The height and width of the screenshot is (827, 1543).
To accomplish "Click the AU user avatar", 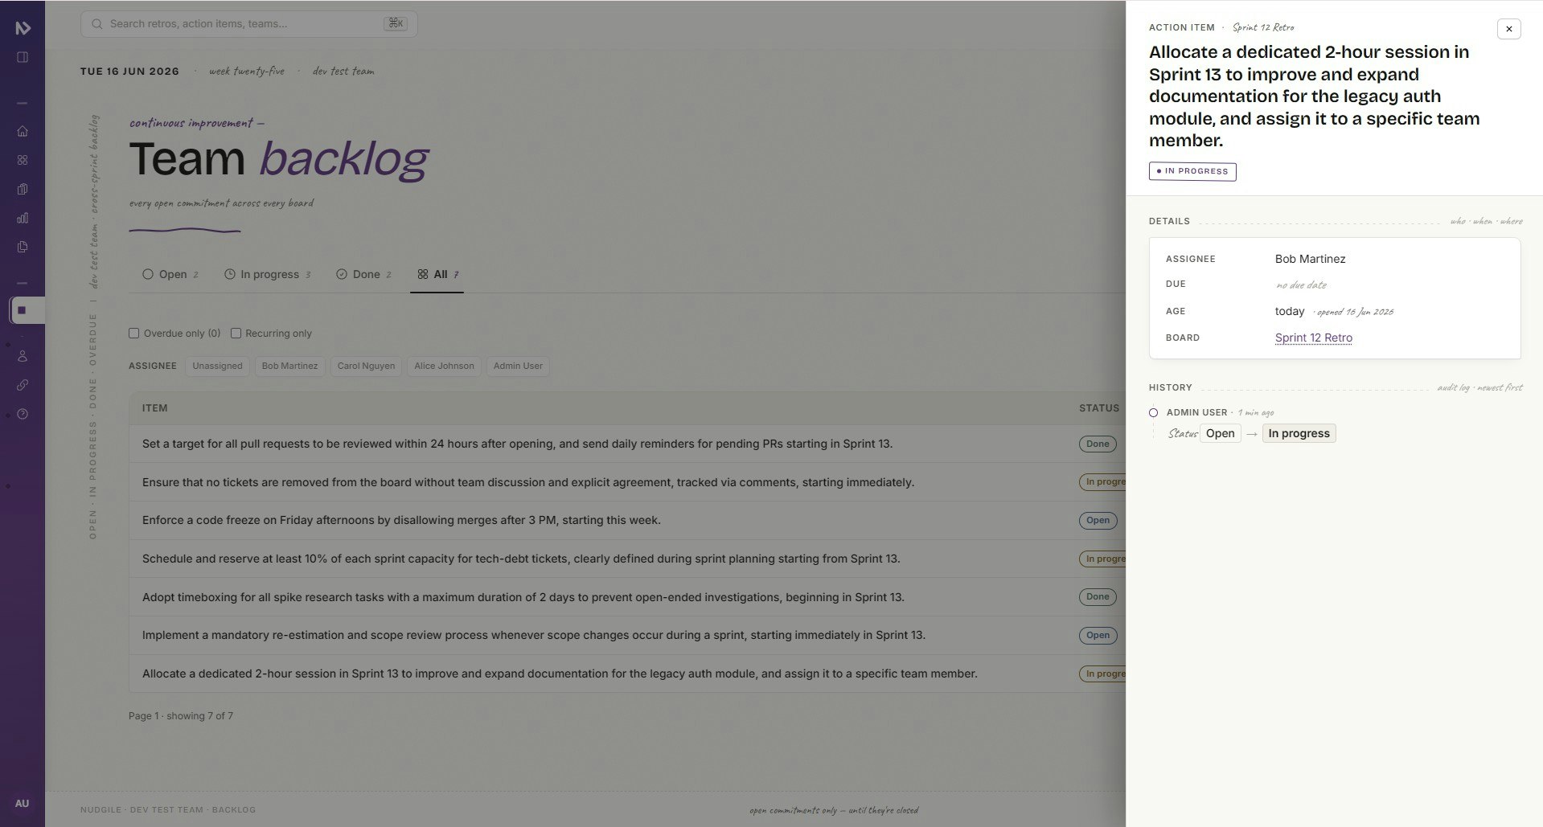I will 22,804.
